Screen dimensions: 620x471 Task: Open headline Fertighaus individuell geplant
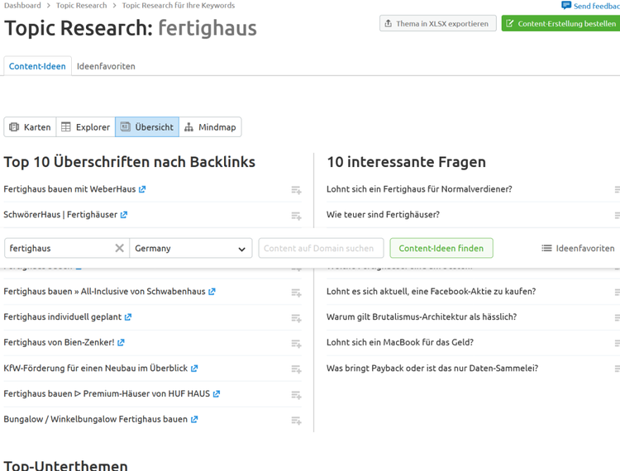click(x=63, y=317)
